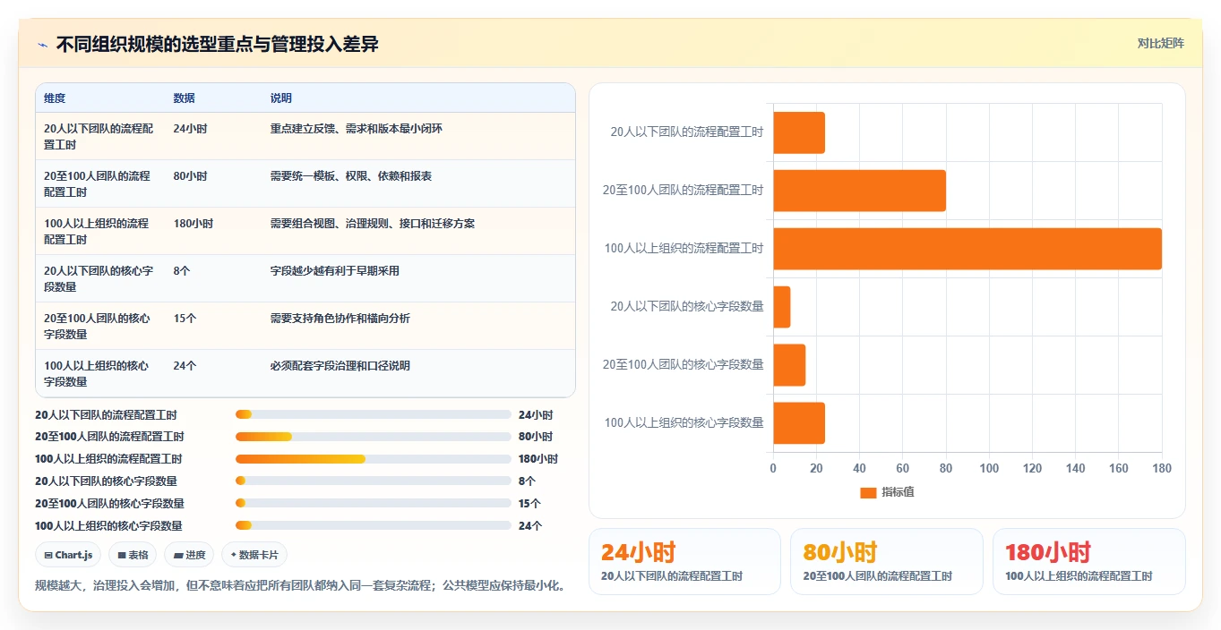Select the Chart.js tag chip

[69, 555]
